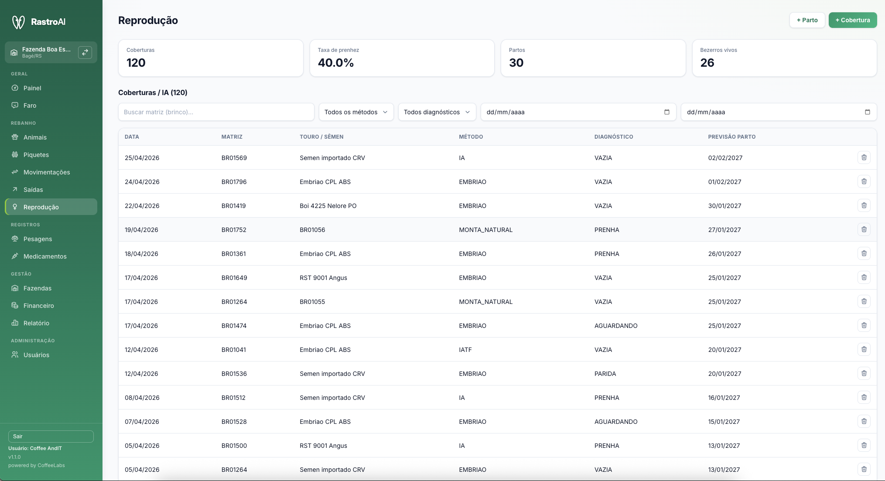
Task: Click the matriz cell BR01264 dated 17/04/2026
Action: [x=234, y=302]
